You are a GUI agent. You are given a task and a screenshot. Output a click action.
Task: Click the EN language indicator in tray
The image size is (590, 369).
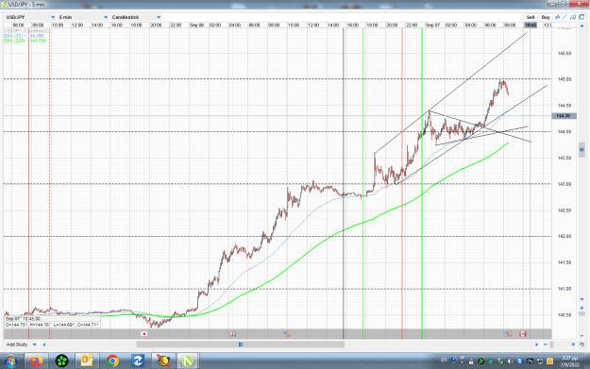[444, 360]
